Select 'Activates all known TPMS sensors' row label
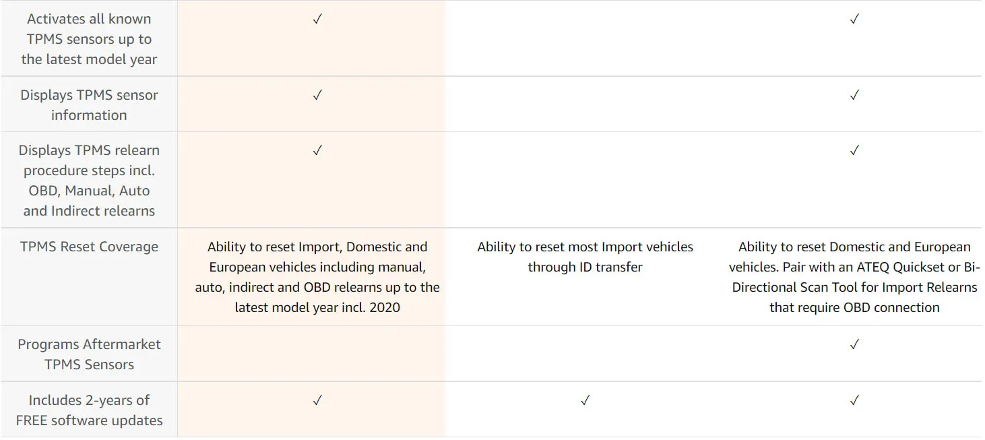 [89, 39]
